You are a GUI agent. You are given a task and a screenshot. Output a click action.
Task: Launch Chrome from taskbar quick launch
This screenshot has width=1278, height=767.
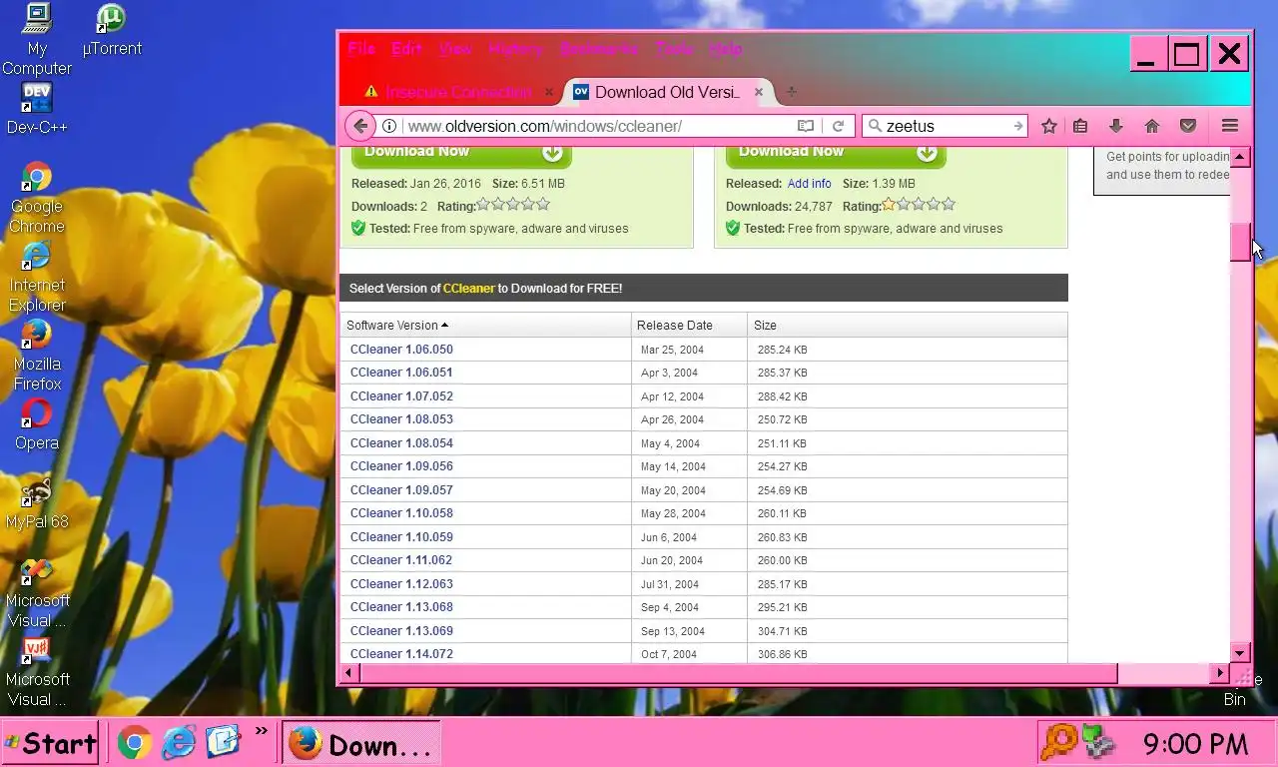(x=135, y=742)
